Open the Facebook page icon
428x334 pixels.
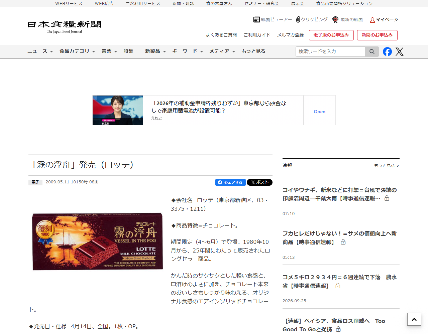(x=387, y=51)
